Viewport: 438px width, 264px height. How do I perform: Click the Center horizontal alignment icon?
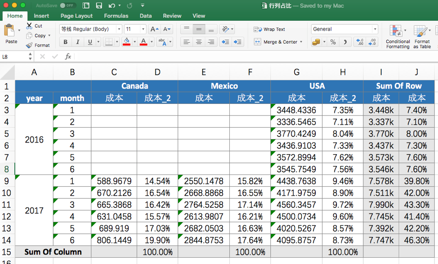[x=199, y=42]
